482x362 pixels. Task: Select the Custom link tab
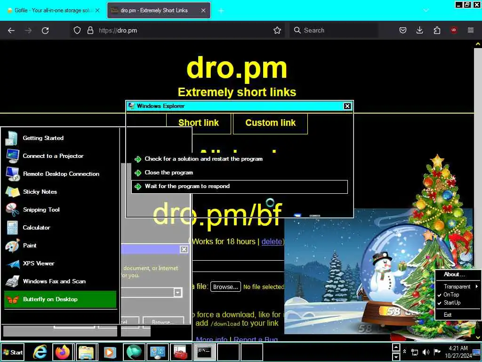[271, 123]
